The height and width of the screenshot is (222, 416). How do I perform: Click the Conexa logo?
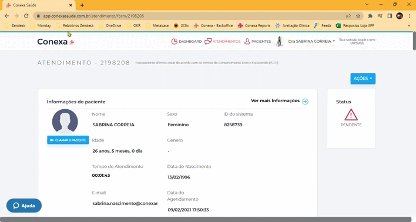pyautogui.click(x=56, y=42)
